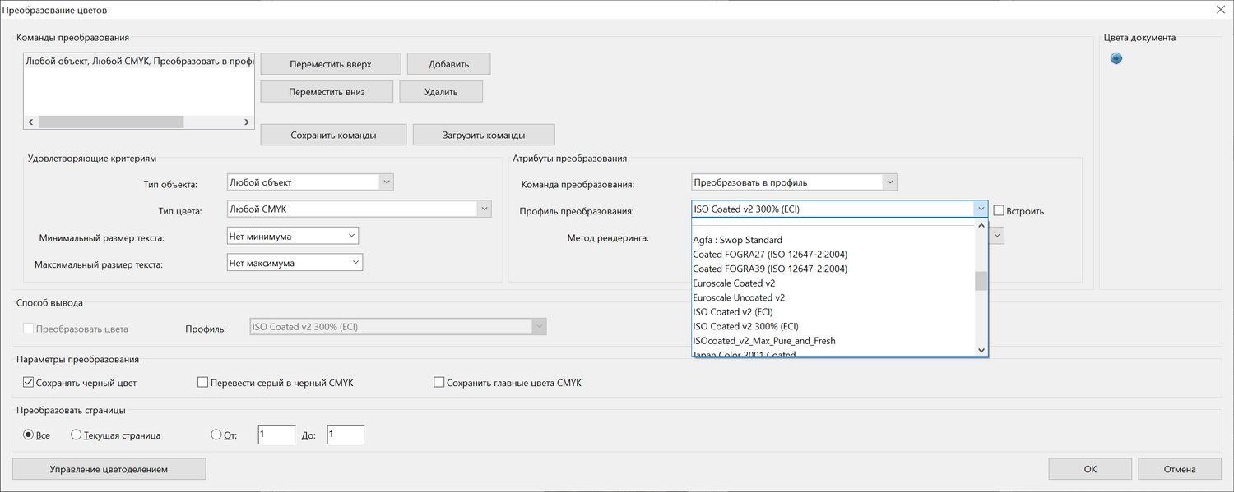Select the Текущая страница radio button
The image size is (1234, 492).
pos(77,435)
